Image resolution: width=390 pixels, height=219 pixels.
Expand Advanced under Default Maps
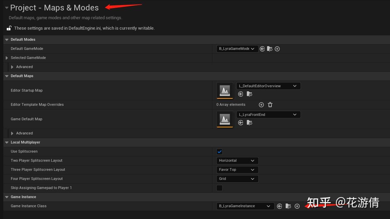pos(12,133)
